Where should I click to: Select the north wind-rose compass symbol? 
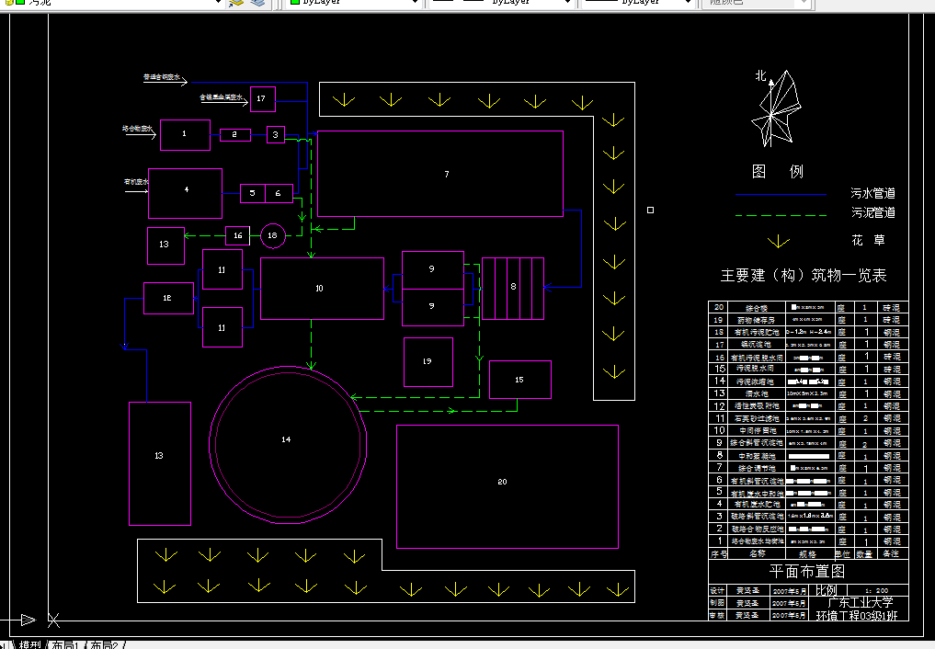(775, 108)
